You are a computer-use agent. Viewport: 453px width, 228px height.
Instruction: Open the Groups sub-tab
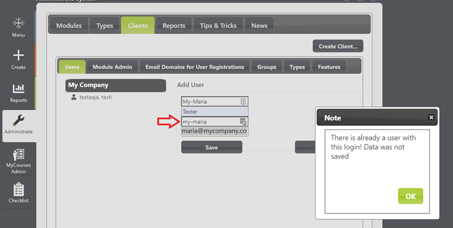(x=267, y=67)
